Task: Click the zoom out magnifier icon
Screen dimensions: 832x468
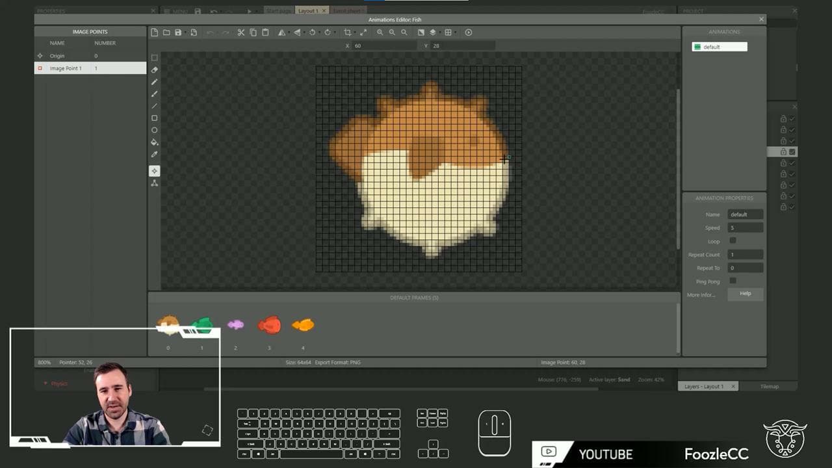Action: (x=392, y=32)
